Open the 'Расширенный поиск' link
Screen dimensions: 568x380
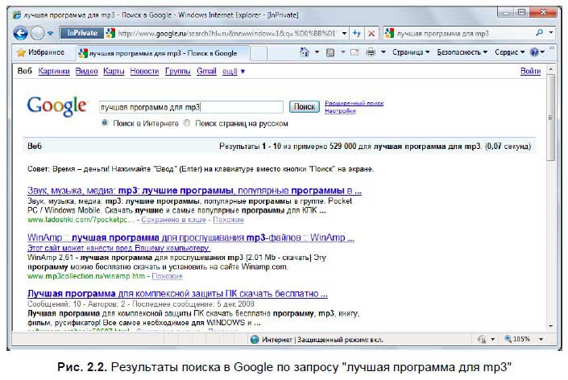point(353,103)
